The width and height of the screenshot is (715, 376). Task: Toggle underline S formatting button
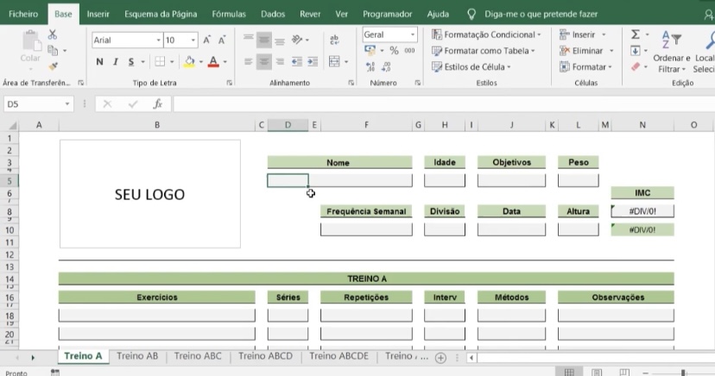(x=131, y=62)
